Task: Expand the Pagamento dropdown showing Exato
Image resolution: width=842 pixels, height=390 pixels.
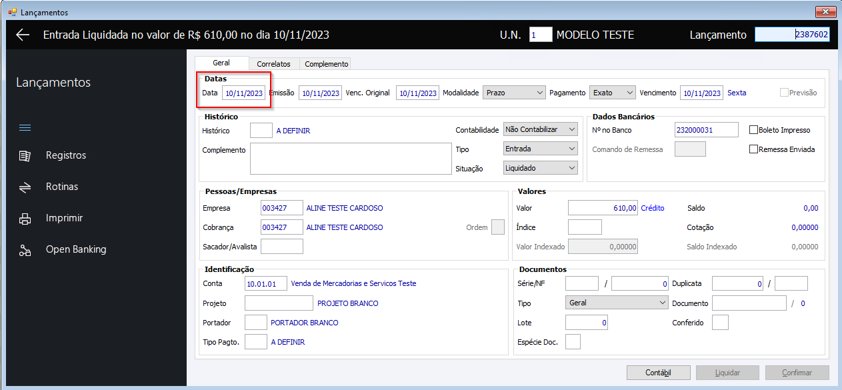Action: (613, 93)
